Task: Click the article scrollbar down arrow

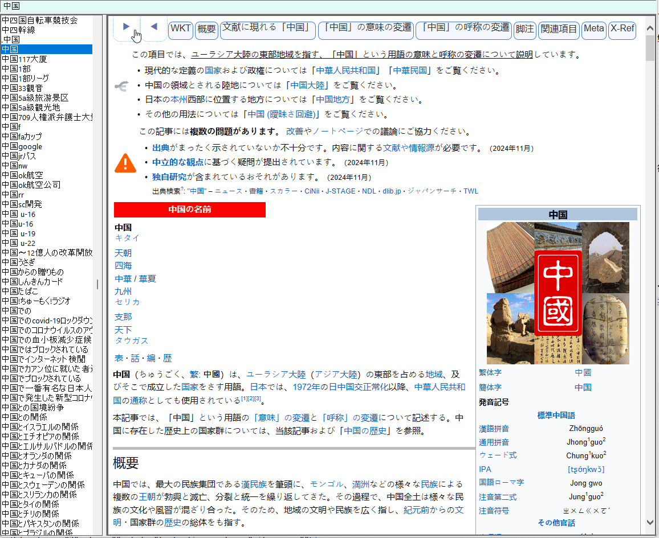Action: pyautogui.click(x=650, y=521)
